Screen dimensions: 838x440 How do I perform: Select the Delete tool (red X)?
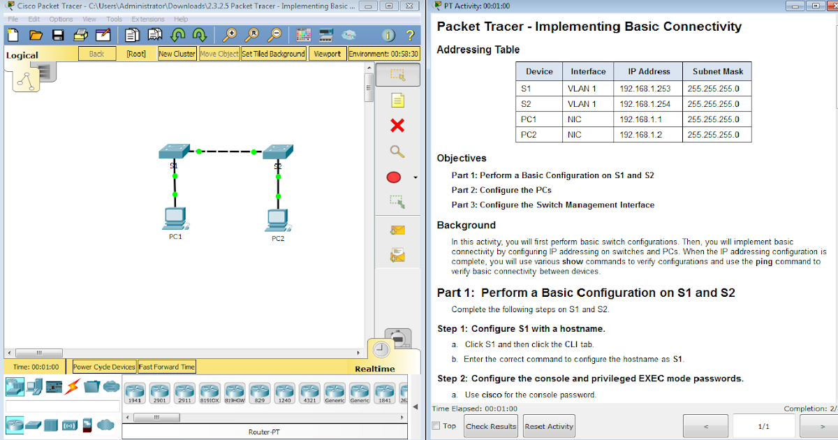click(x=397, y=126)
